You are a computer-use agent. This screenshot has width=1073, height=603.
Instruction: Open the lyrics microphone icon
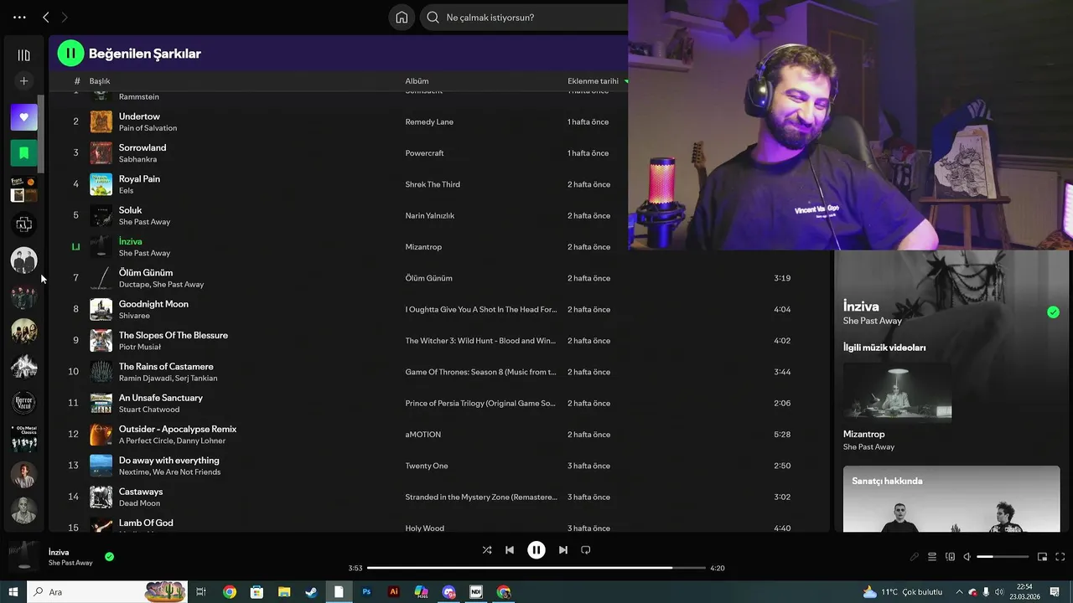point(915,557)
